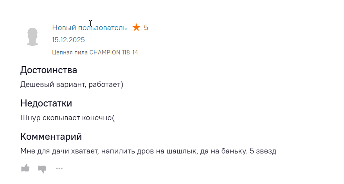Viewport: 344px width, 184px height.
Task: Click the Достоинства heading
Action: [49, 70]
